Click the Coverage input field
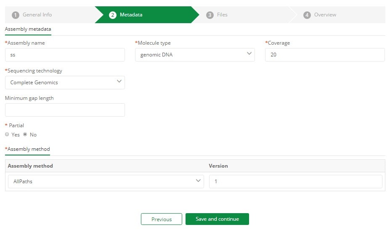The height and width of the screenshot is (230, 390). [x=325, y=55]
